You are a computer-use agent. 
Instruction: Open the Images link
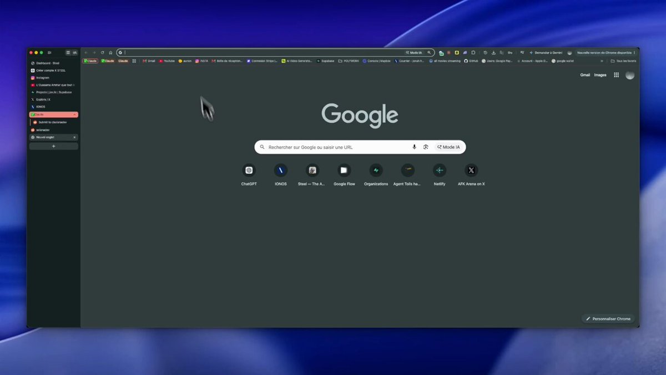(600, 75)
